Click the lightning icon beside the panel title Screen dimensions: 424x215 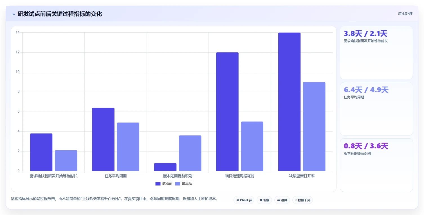[13, 14]
